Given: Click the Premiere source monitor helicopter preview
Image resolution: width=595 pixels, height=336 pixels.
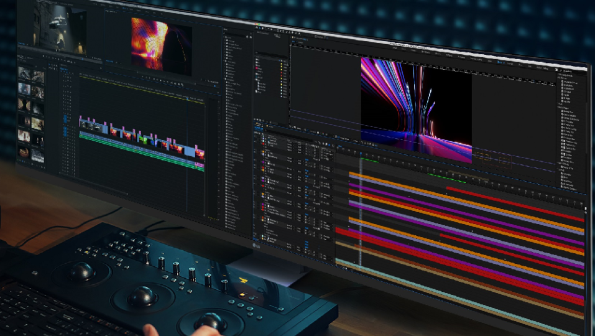Looking at the screenshot, I should click(x=60, y=29).
